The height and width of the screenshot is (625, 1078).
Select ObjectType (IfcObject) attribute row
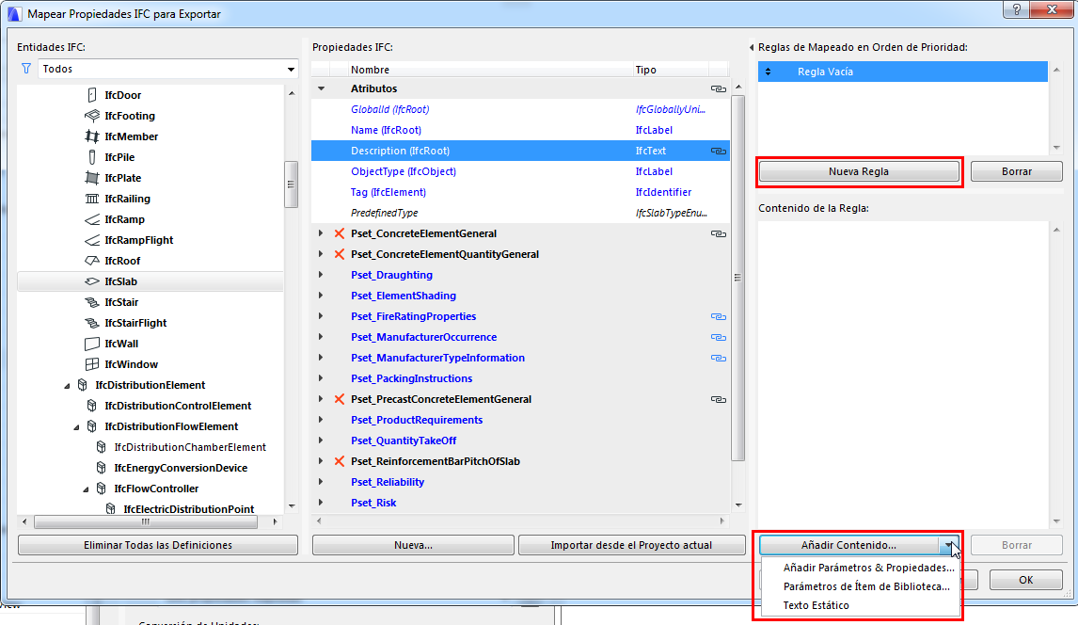(x=520, y=171)
